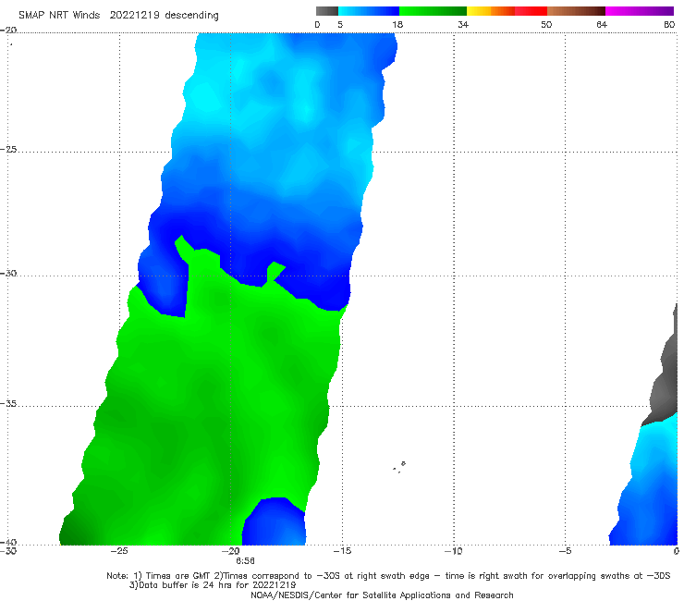This screenshot has width=684, height=601.
Task: Click the note '3)Data buffer is 24 hrs'
Action: [213, 585]
